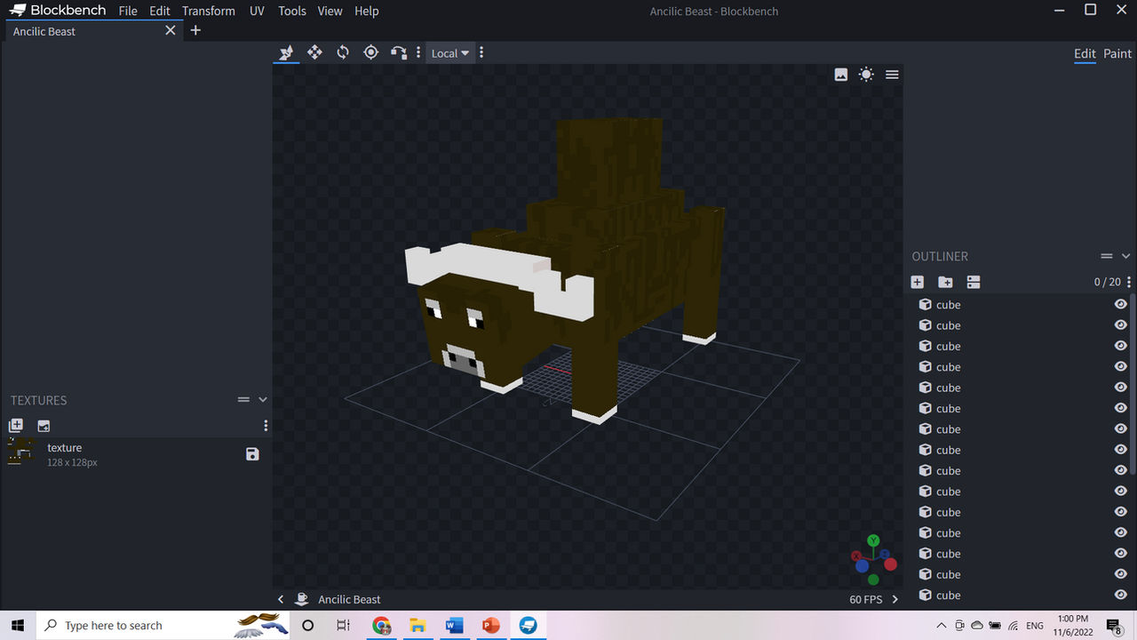Create a new texture in Textures panel
Viewport: 1137px width, 640px height.
click(x=15, y=426)
